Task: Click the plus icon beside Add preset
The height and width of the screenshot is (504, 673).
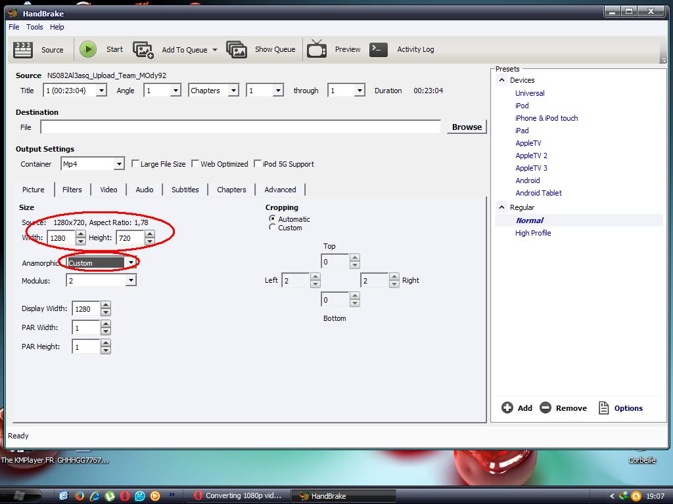Action: pyautogui.click(x=507, y=408)
